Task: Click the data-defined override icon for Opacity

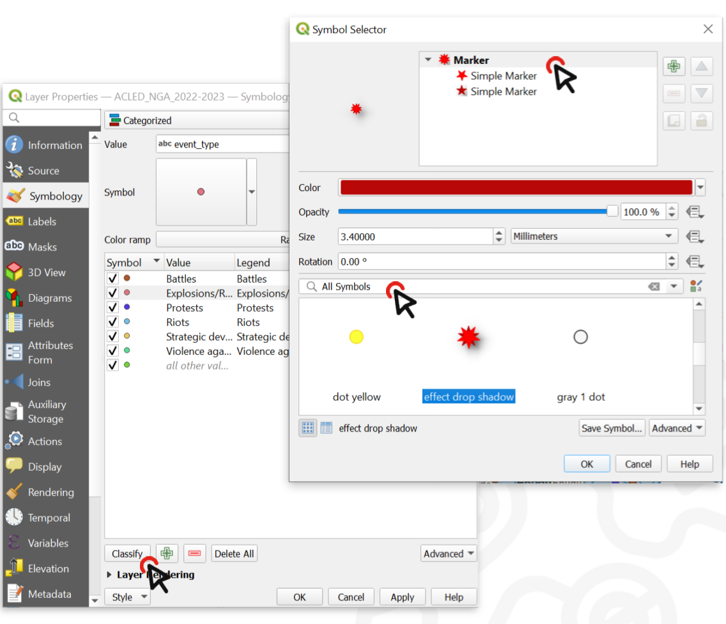Action: click(695, 212)
